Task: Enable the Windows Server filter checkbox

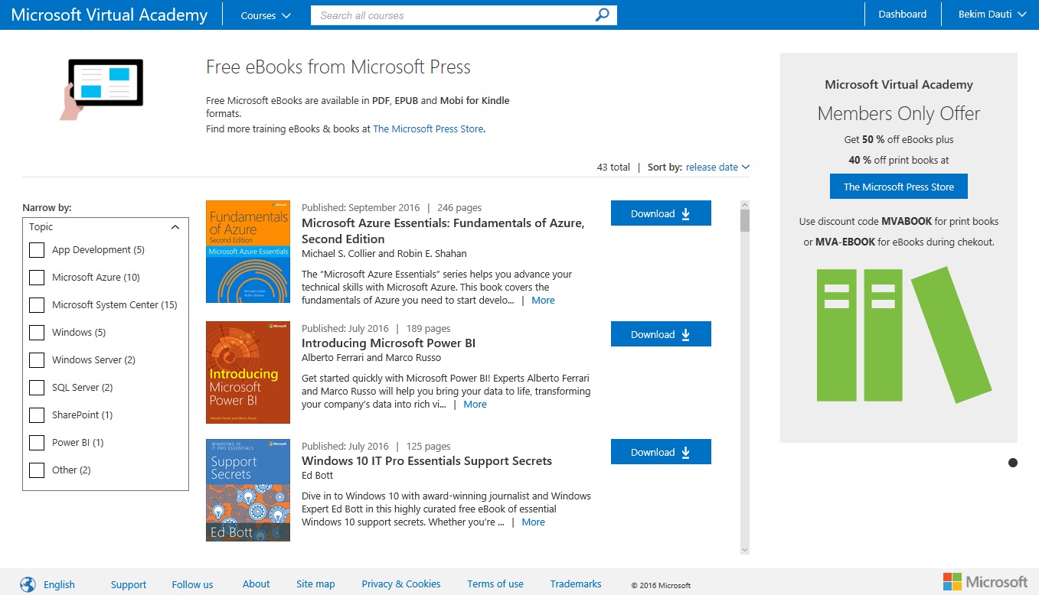Action: click(36, 360)
